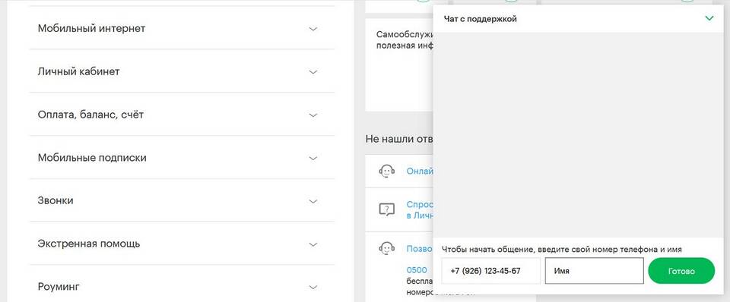This screenshot has height=302, width=730.
Task: Open the Роуминг section title
Action: [x=59, y=287]
